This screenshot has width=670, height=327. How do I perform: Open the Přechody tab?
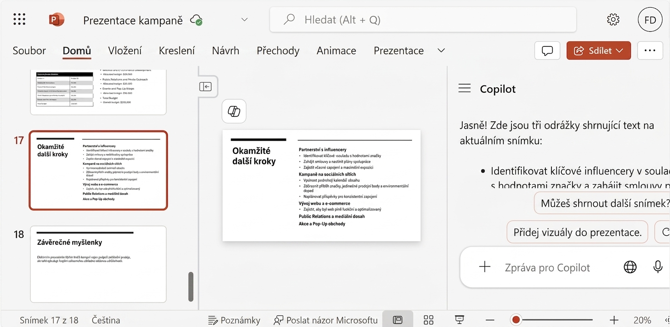pos(278,51)
